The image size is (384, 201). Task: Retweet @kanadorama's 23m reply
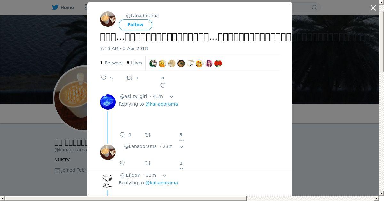[x=148, y=163]
